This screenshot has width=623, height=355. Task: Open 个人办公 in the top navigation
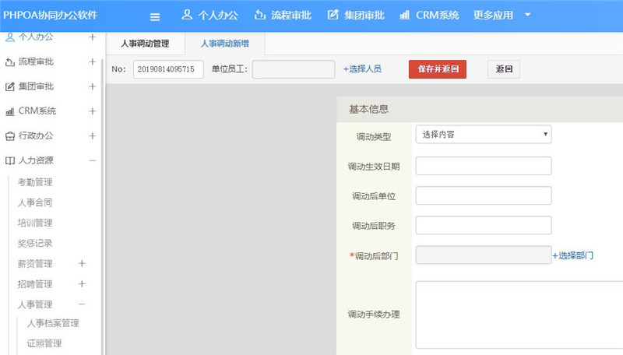coord(209,16)
